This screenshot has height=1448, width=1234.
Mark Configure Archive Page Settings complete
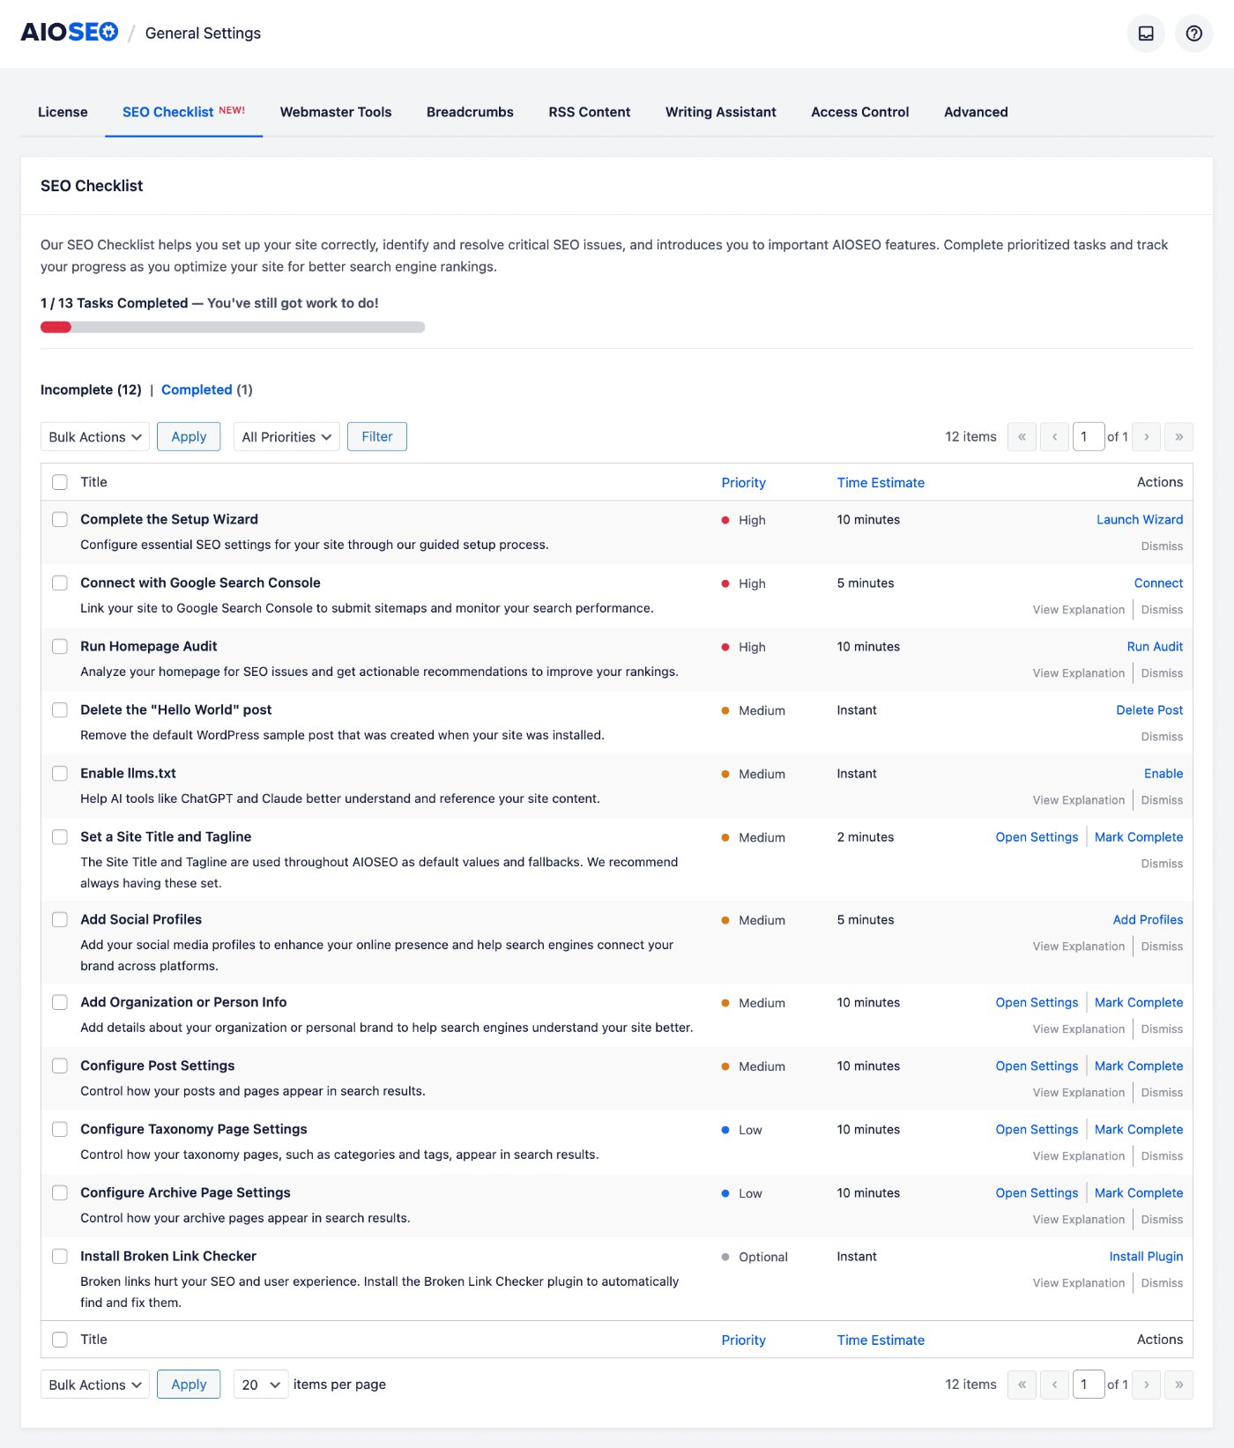[1139, 1193]
